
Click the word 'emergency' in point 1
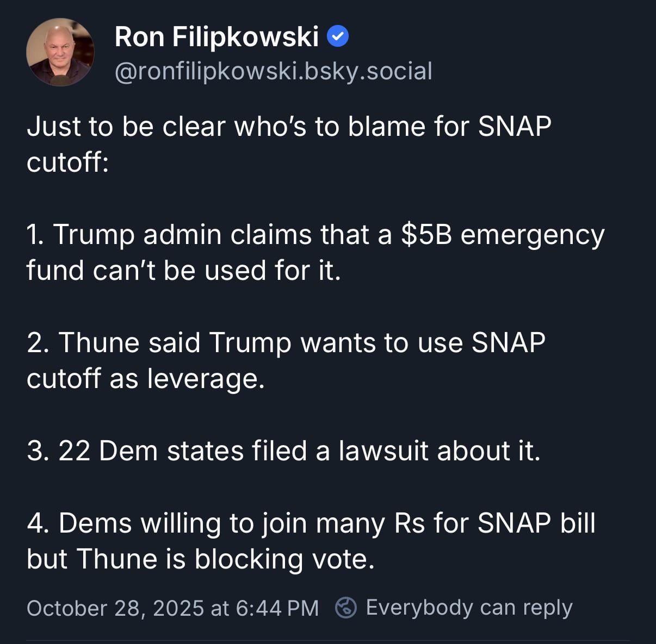pyautogui.click(x=532, y=236)
